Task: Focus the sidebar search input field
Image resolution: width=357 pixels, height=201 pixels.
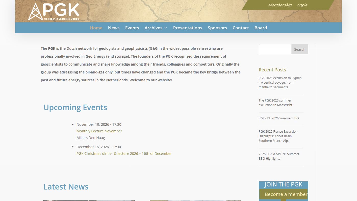Action: (275, 49)
